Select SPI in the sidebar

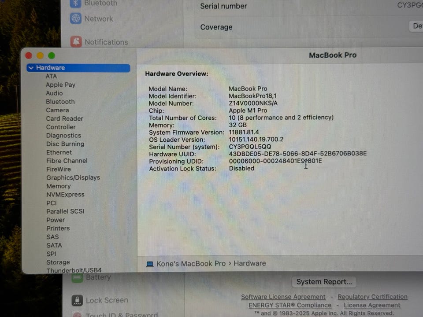click(x=51, y=254)
